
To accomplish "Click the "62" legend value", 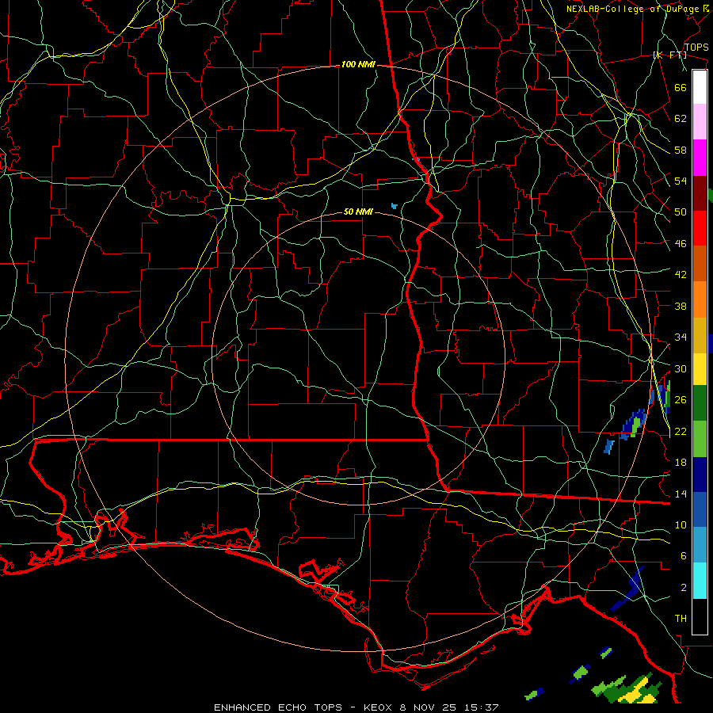I will tap(681, 119).
